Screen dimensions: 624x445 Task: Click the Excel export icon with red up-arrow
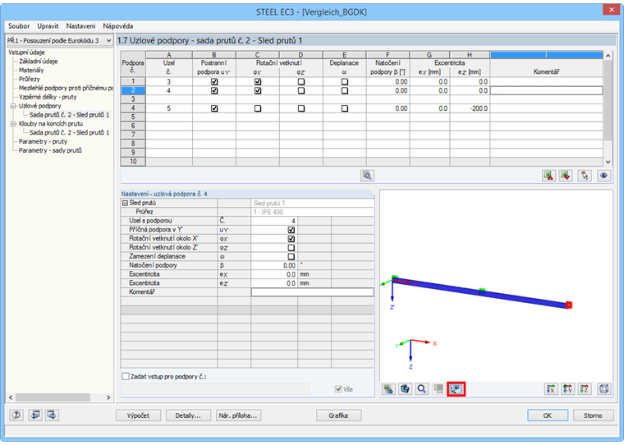[548, 176]
